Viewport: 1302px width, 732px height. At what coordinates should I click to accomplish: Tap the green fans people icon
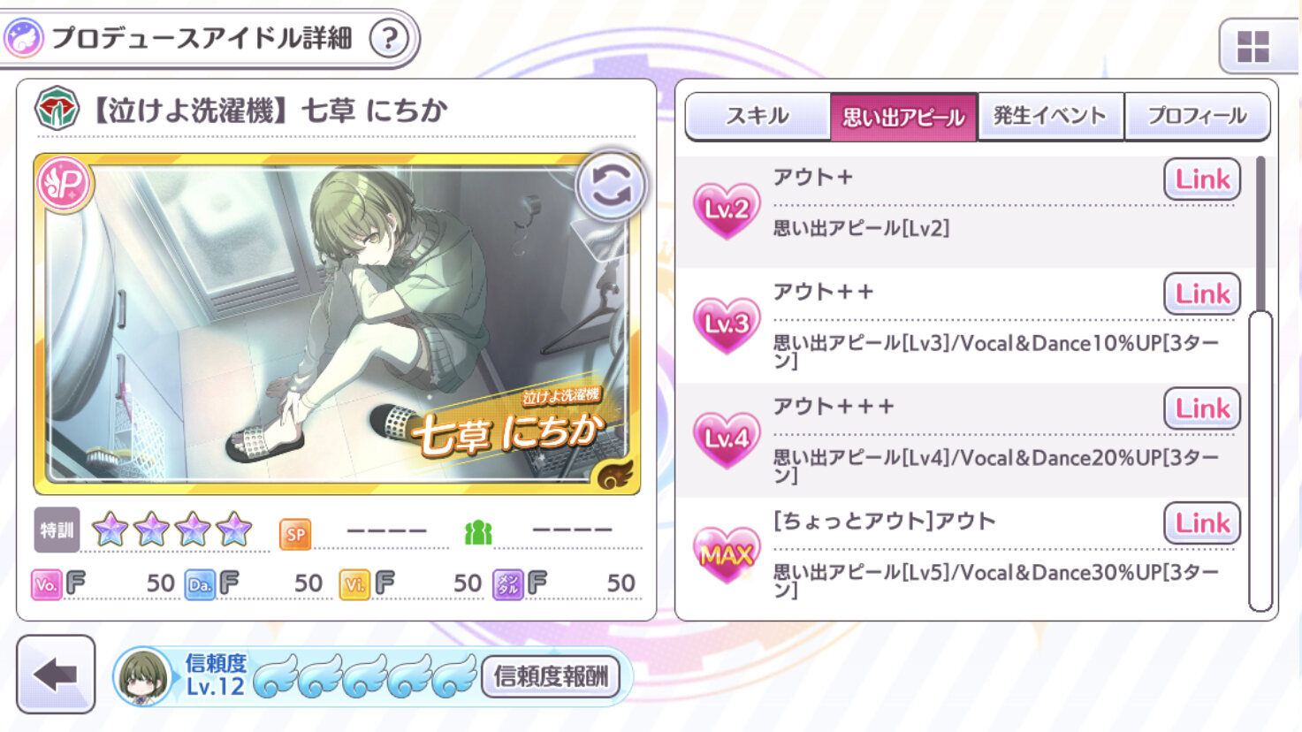[x=478, y=532]
